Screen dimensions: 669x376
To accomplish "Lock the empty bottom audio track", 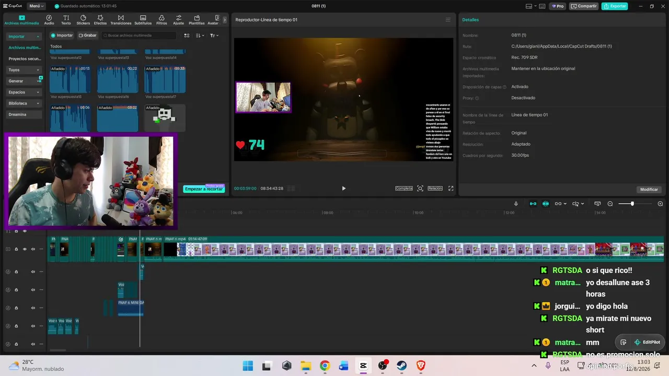I will (16, 344).
